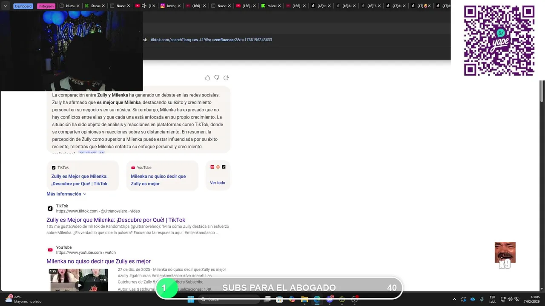Select the pink Instagram tab group

click(46, 6)
